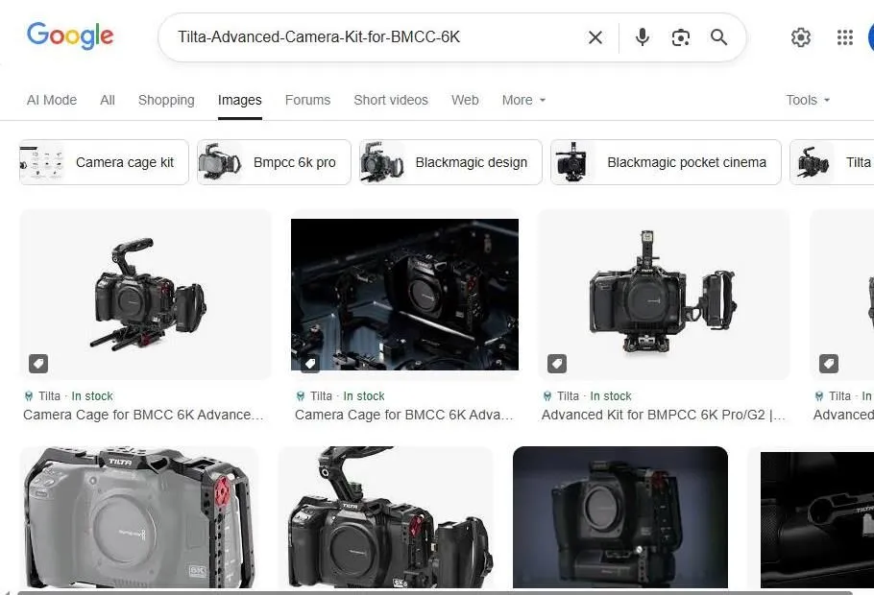Open Quick settings gear icon
The width and height of the screenshot is (874, 595).
click(800, 37)
